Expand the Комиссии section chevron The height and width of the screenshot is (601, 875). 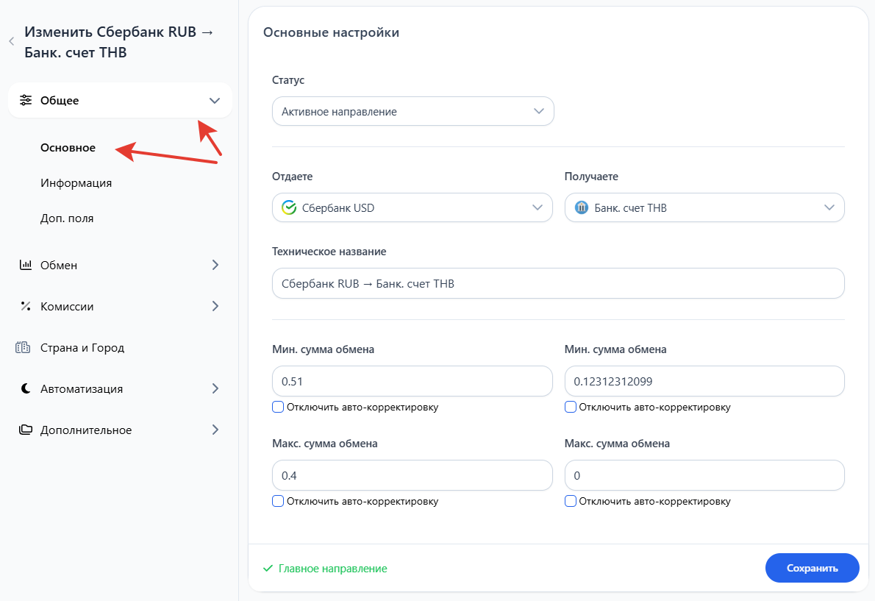(x=215, y=306)
